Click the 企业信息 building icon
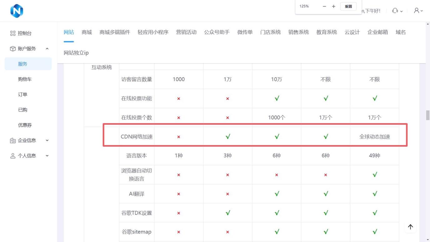430x242 pixels. click(x=13, y=140)
